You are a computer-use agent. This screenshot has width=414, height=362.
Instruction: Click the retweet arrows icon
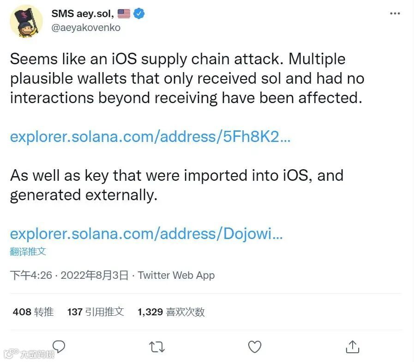(157, 346)
